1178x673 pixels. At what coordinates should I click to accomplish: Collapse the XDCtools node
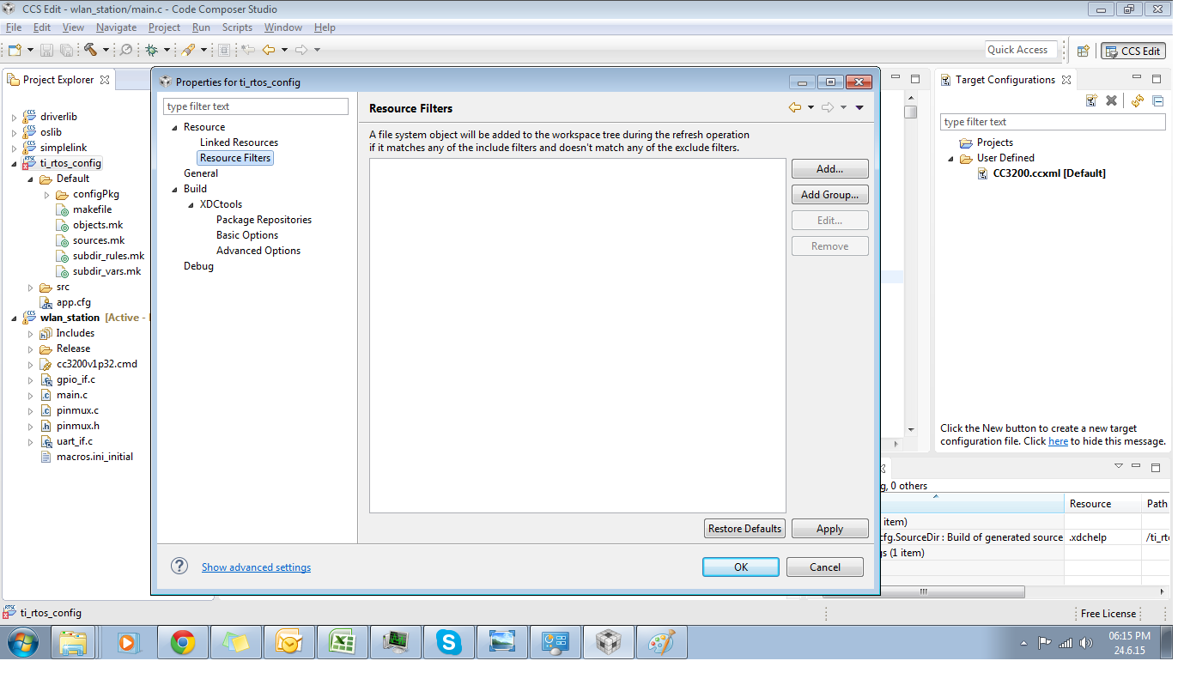pyautogui.click(x=191, y=204)
